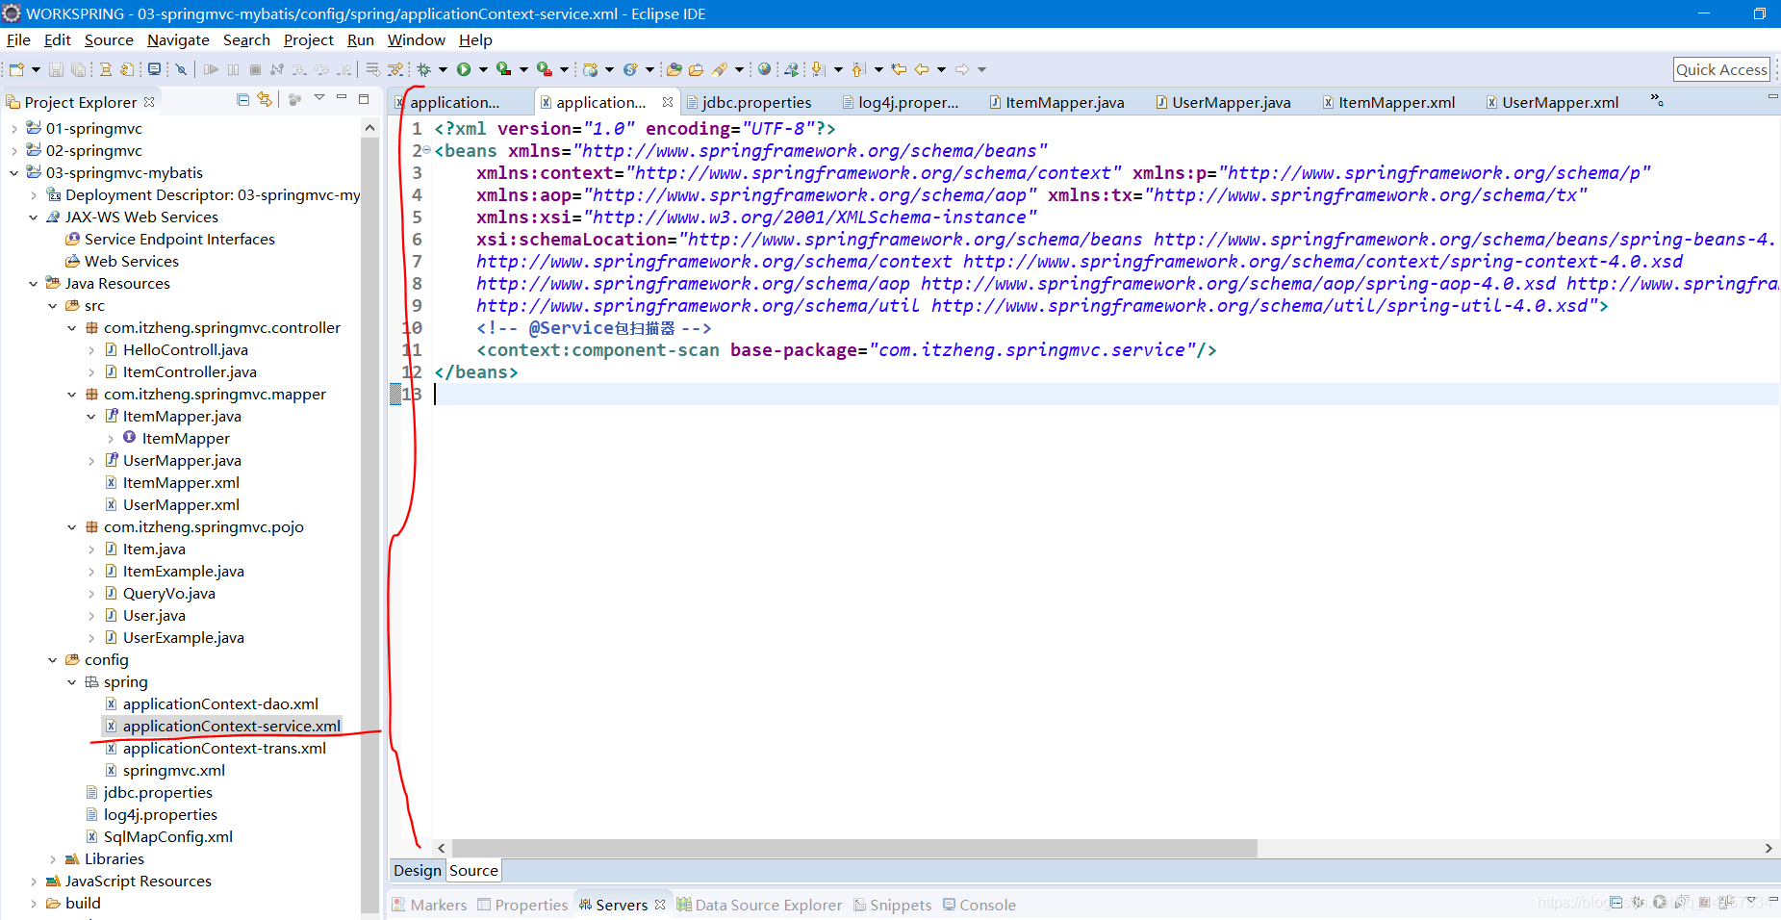Open the Debug configurations dropdown arrow

pos(443,69)
